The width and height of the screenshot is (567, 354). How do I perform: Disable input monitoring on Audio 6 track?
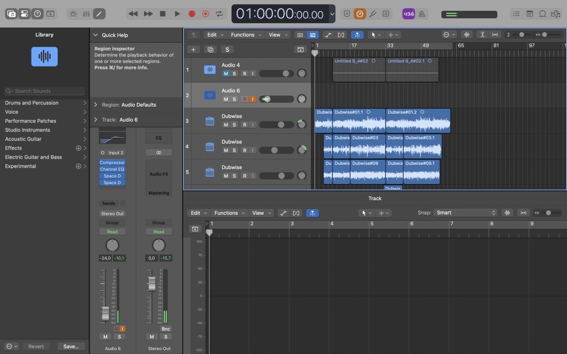coord(253,99)
